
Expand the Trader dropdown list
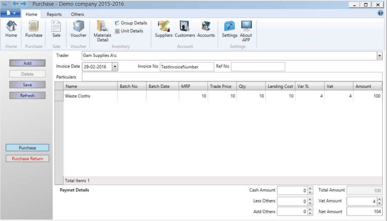(379, 56)
